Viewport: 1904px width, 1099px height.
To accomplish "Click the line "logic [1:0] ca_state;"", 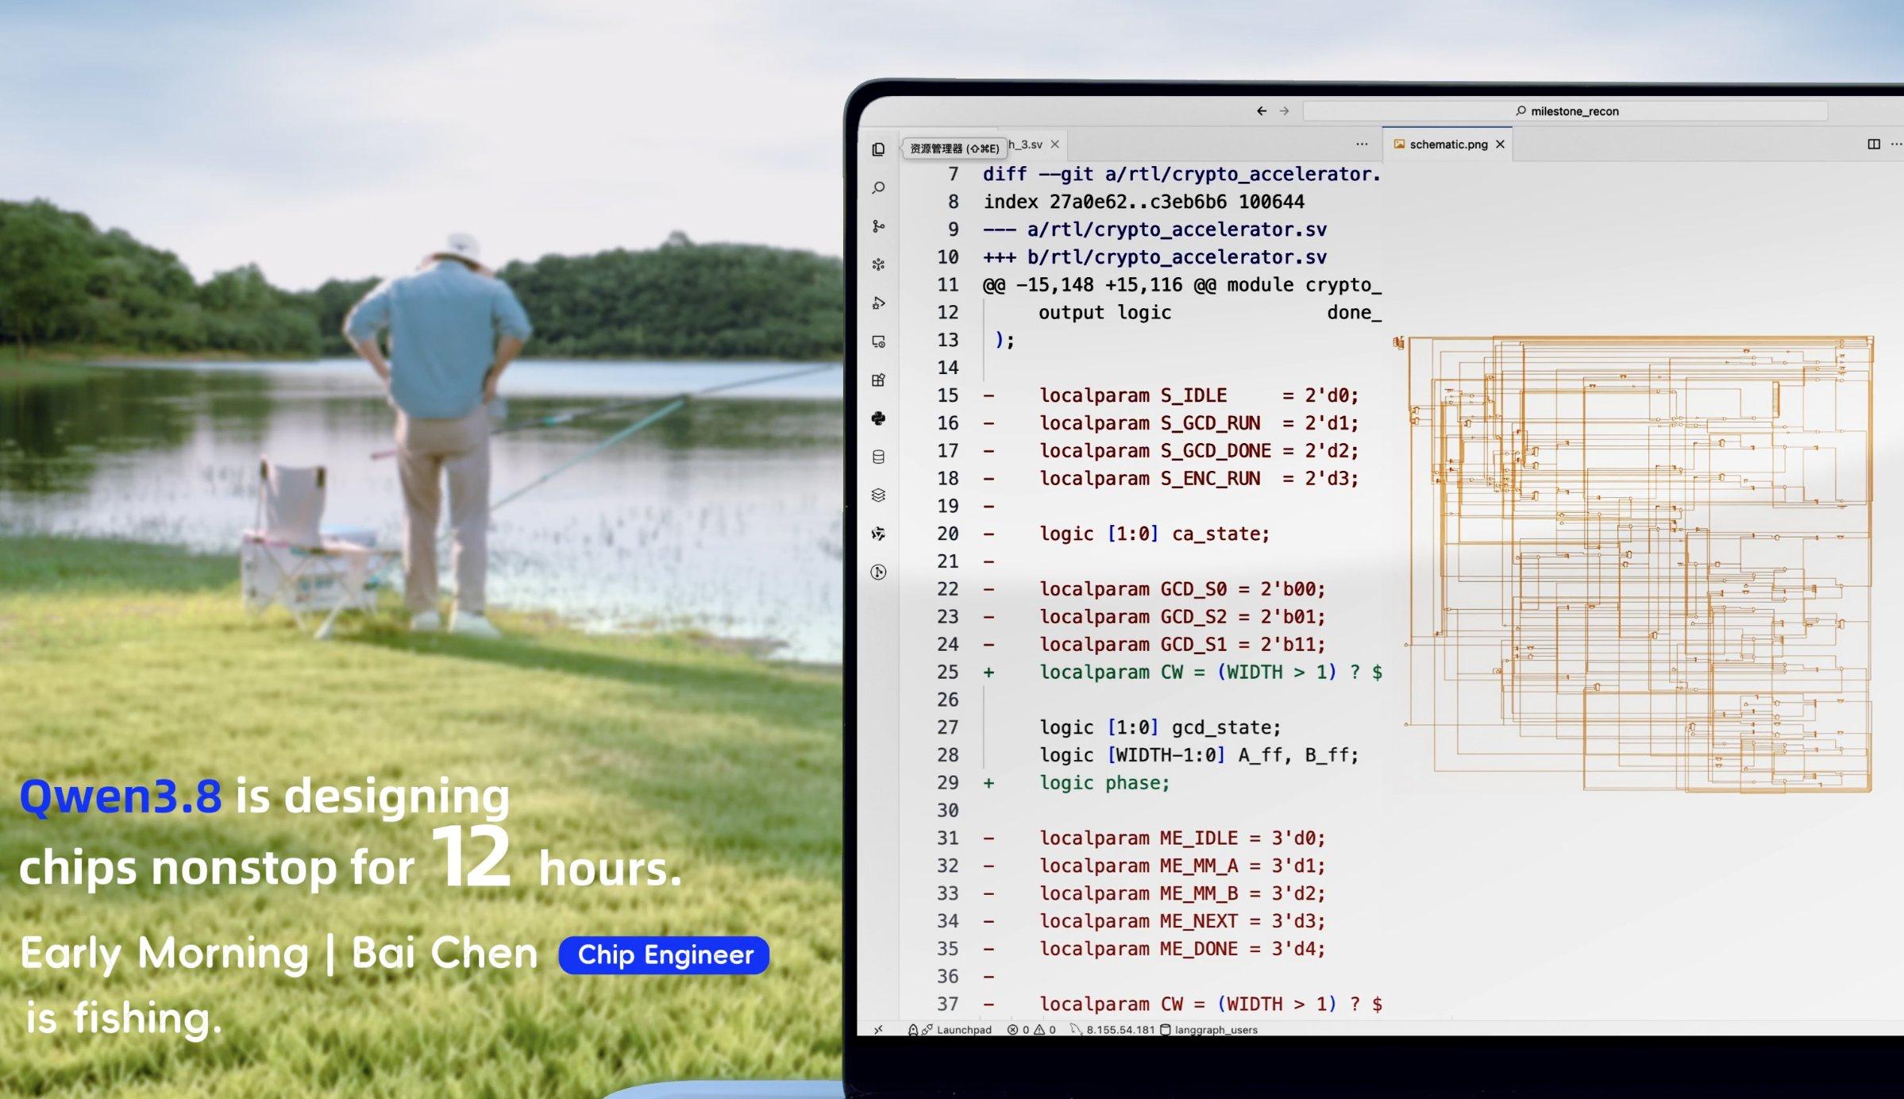I will [x=1154, y=534].
